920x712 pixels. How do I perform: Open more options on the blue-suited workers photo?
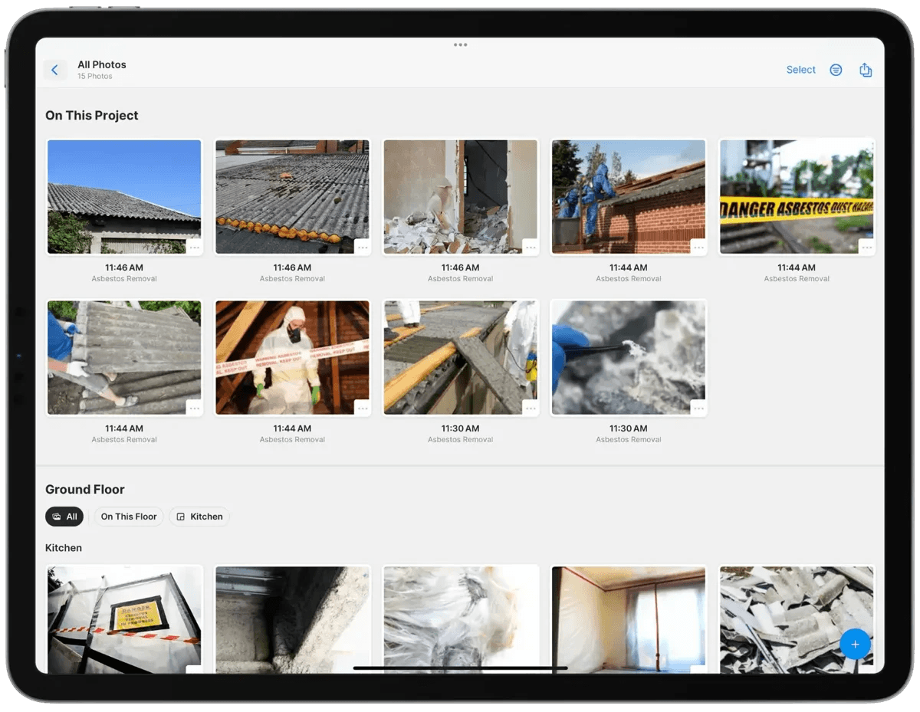tap(698, 247)
